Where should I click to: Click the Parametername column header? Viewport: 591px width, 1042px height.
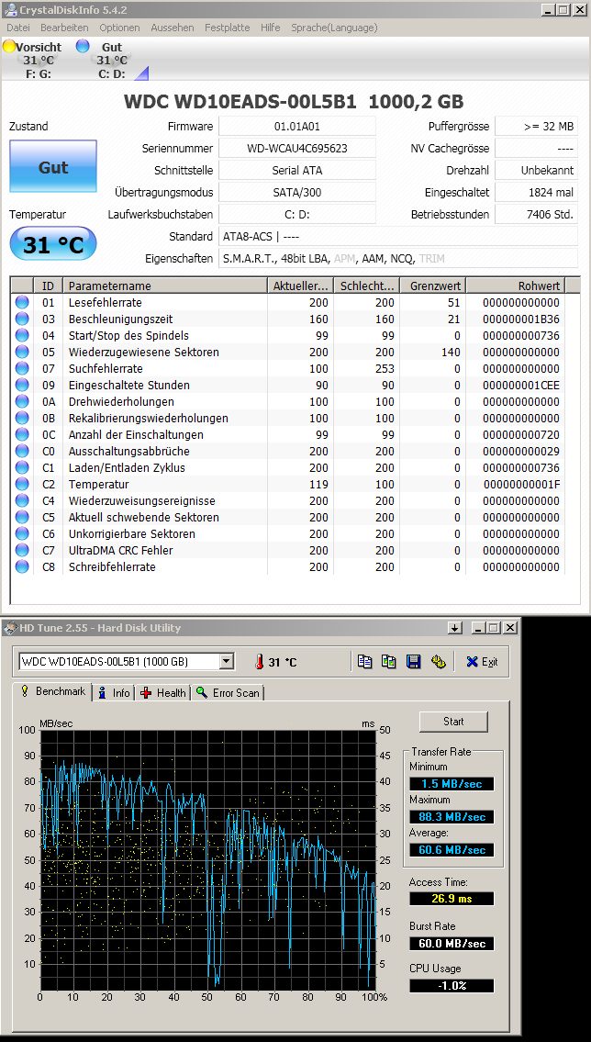[165, 286]
